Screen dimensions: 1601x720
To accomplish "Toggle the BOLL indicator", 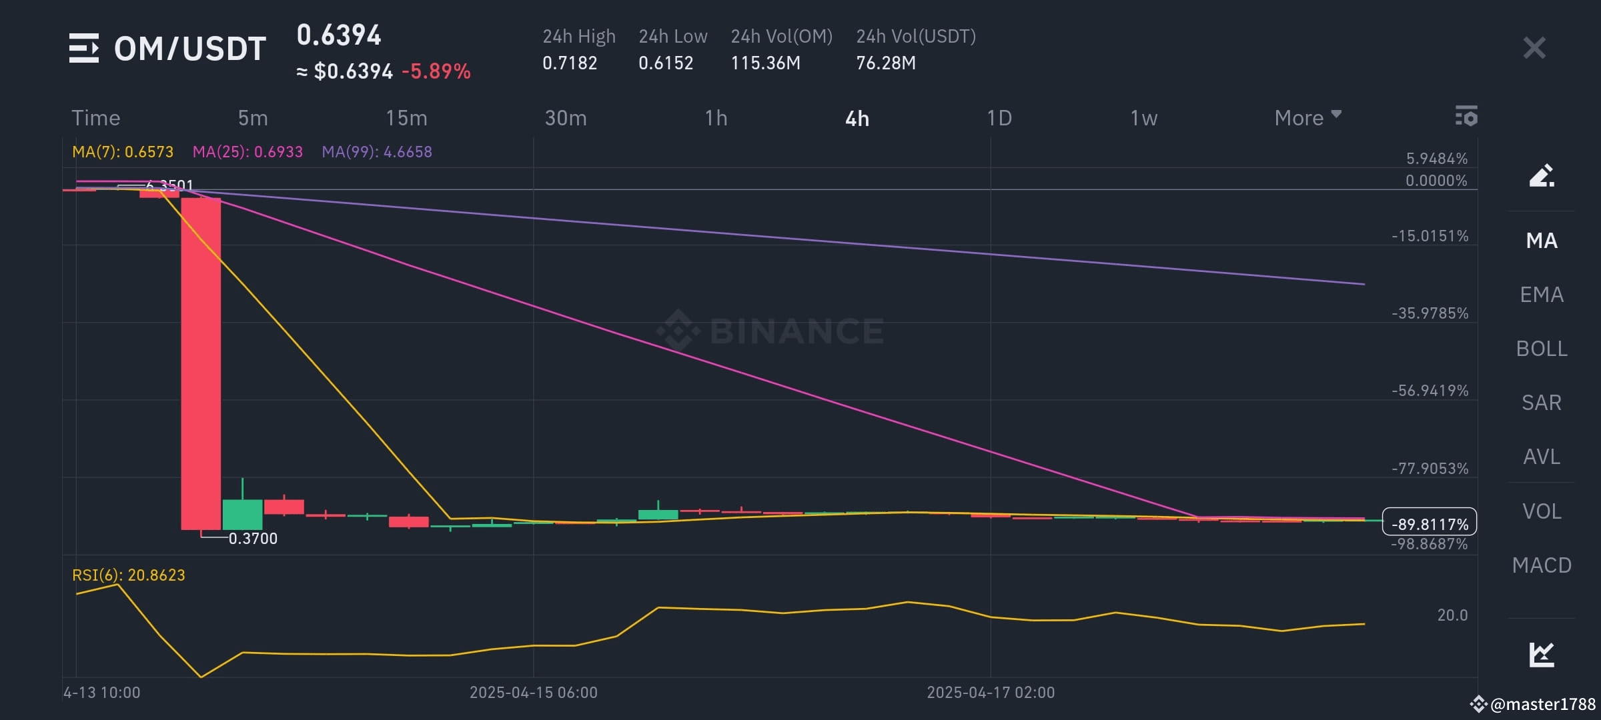I will point(1542,349).
